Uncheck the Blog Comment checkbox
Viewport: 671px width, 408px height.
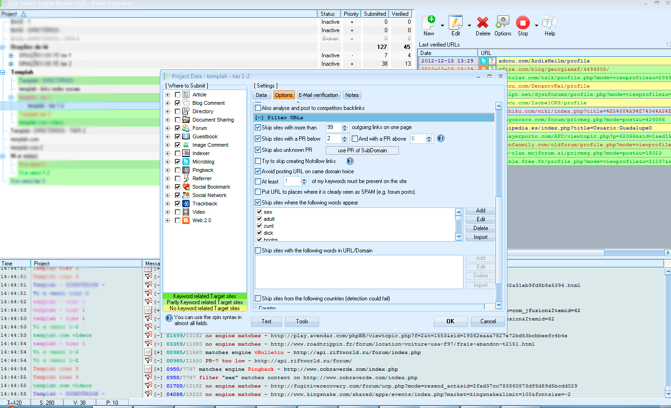pyautogui.click(x=178, y=103)
